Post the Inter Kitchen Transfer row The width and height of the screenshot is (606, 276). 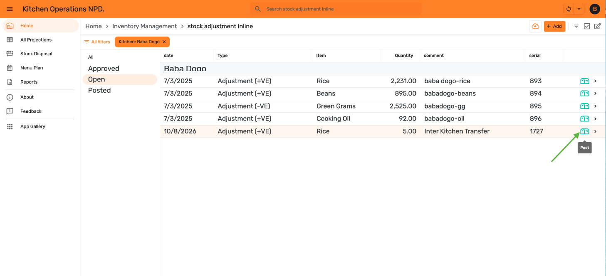click(x=585, y=131)
